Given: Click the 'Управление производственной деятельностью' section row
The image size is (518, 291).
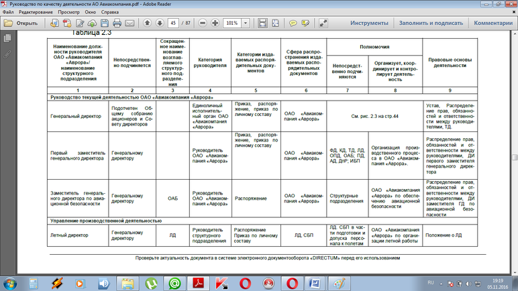Looking at the screenshot, I should coord(262,221).
